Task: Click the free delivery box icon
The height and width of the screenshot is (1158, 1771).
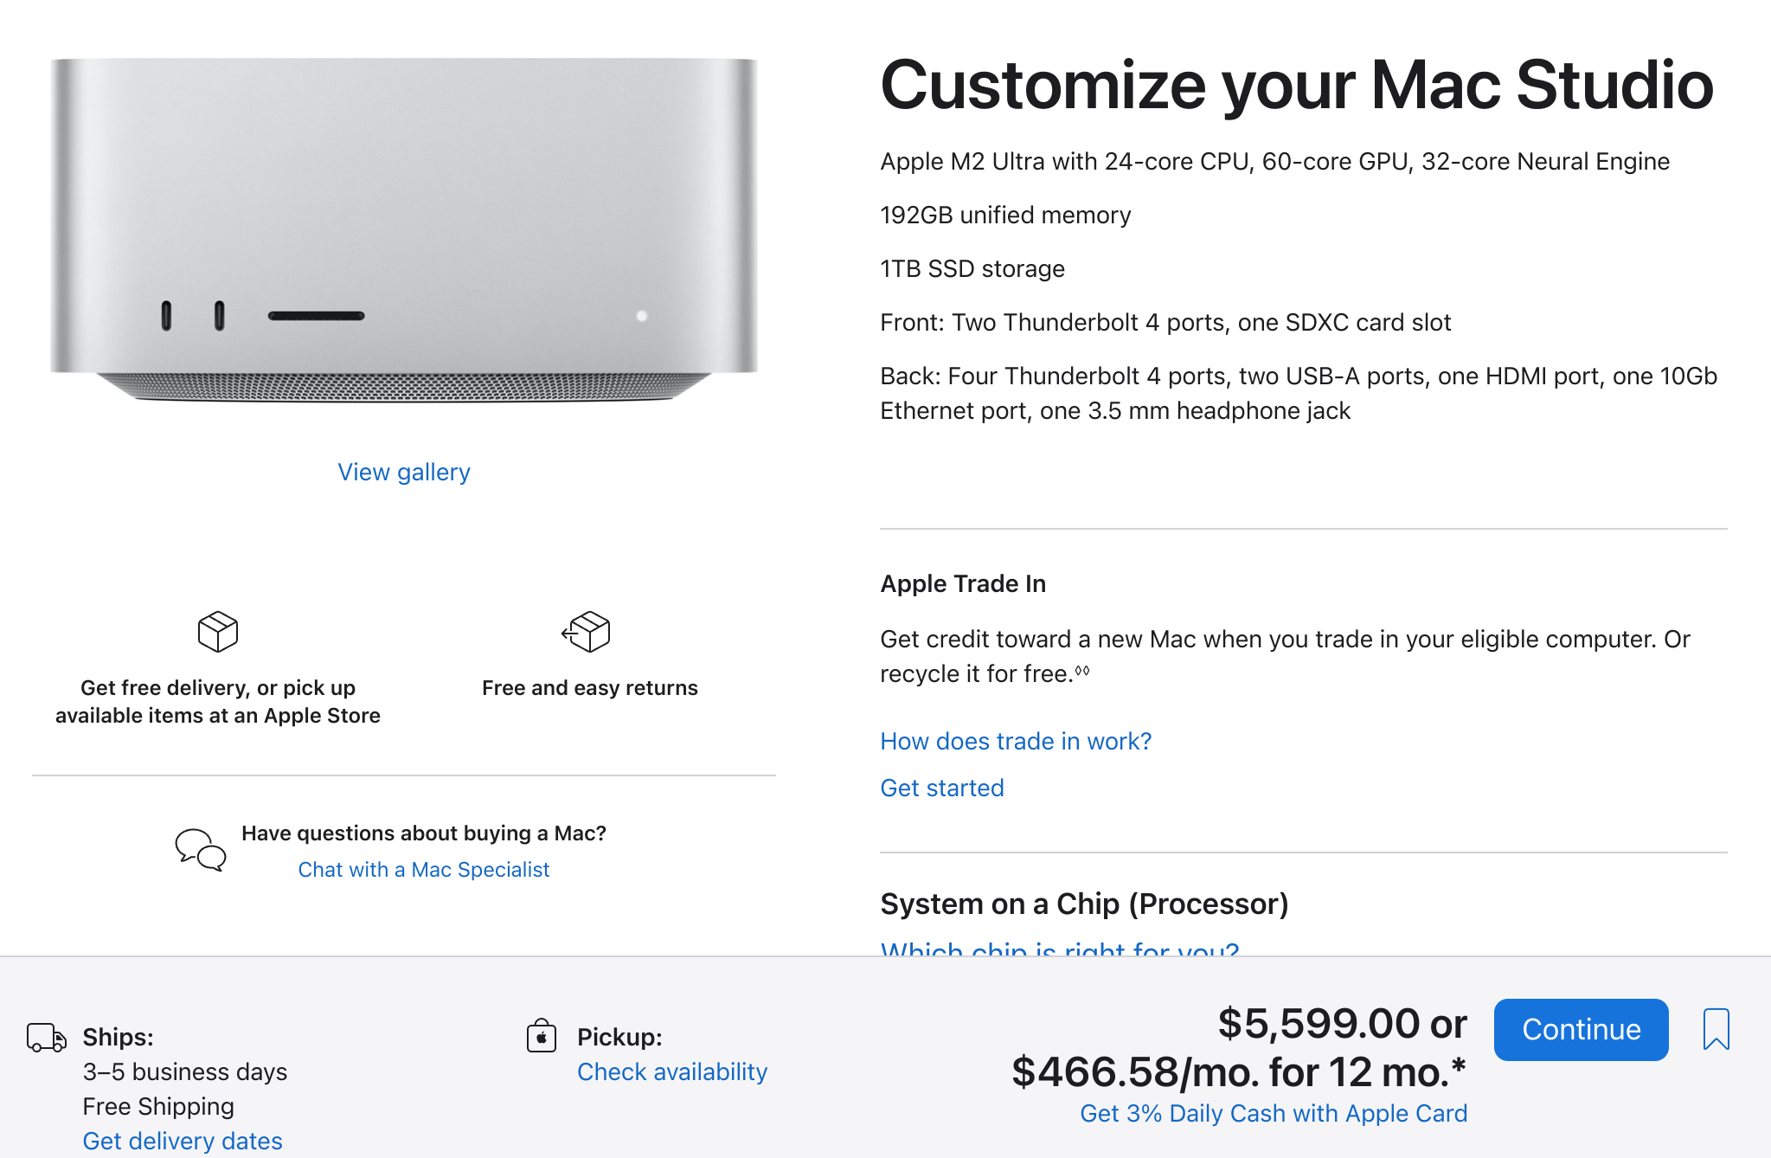Action: tap(218, 632)
